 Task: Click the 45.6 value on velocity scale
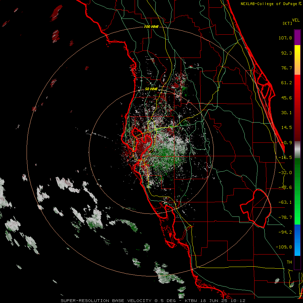[x=287, y=98]
